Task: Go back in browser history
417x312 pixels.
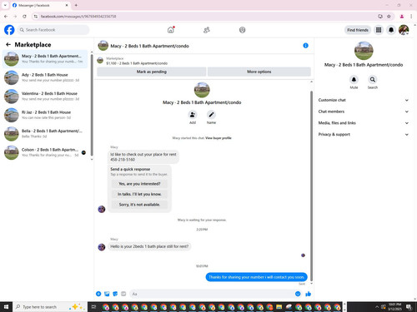Action: tap(6, 17)
